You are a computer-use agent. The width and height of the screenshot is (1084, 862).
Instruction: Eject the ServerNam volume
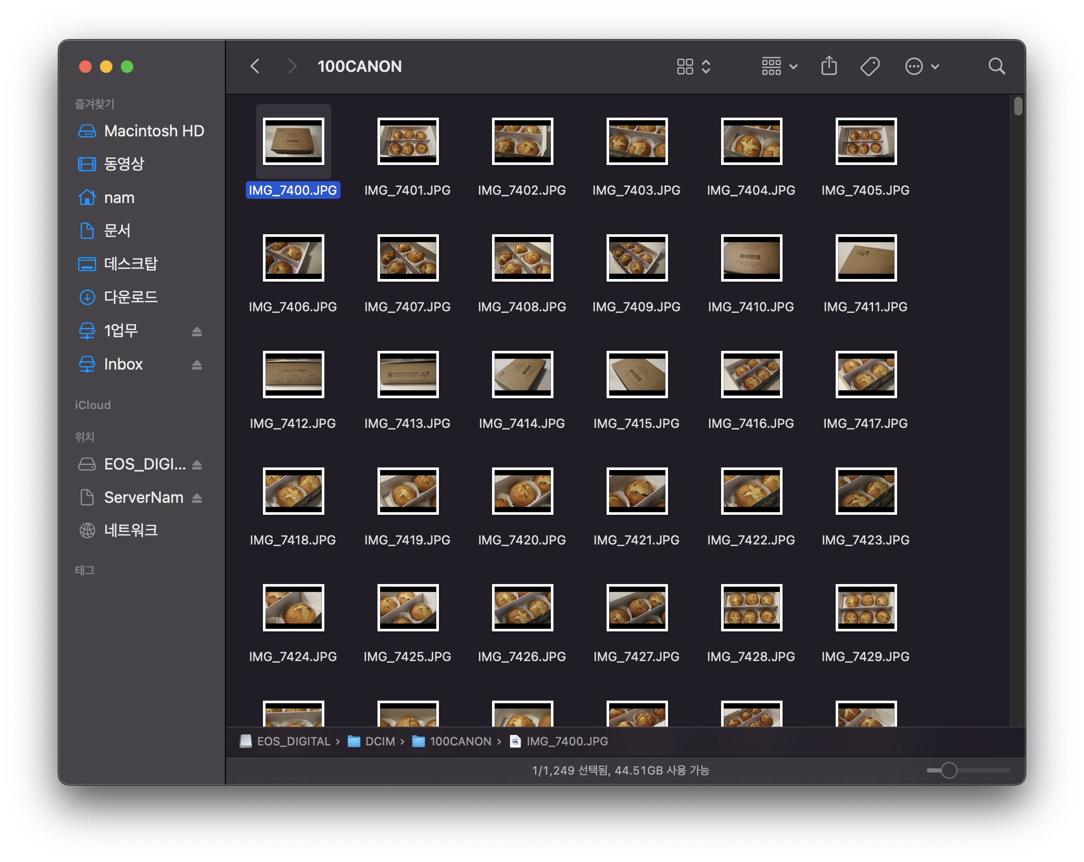(197, 498)
